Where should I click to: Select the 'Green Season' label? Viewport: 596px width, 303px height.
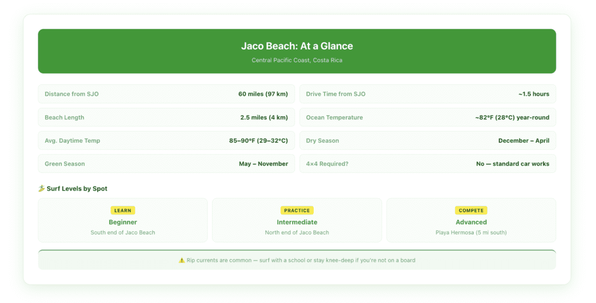coord(65,164)
